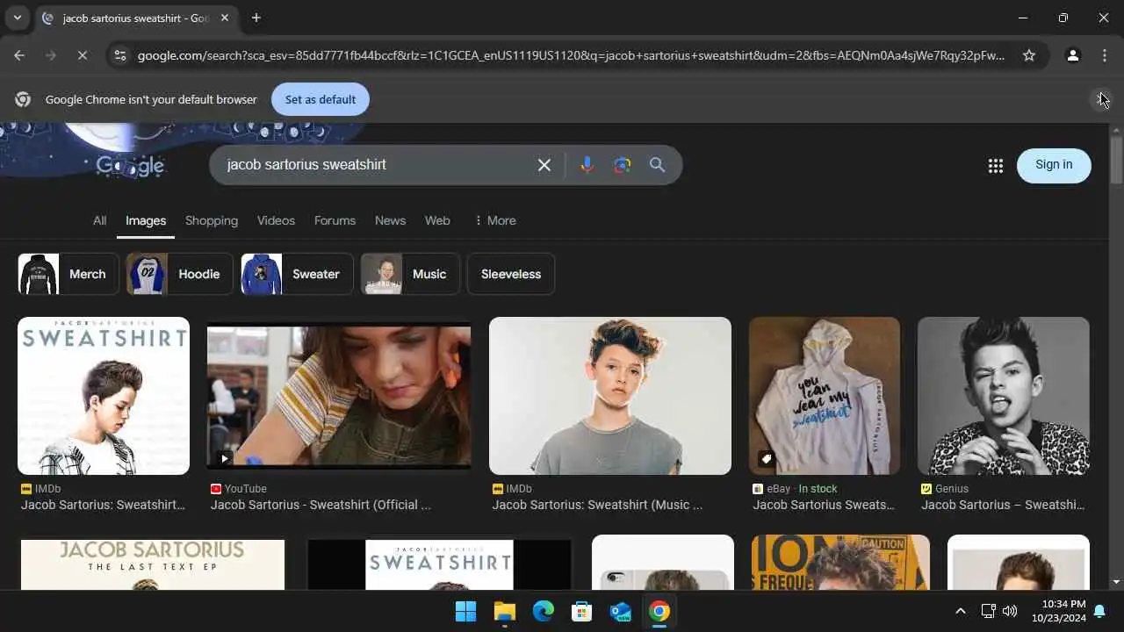Click the browser address bar

(571, 55)
